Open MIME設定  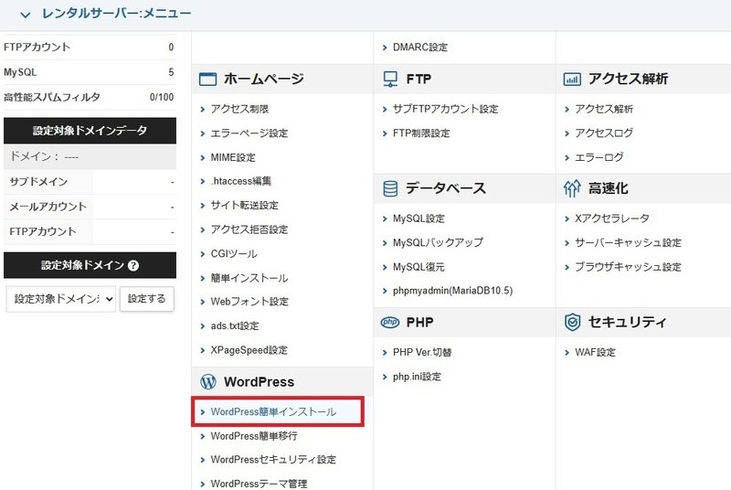tap(233, 157)
